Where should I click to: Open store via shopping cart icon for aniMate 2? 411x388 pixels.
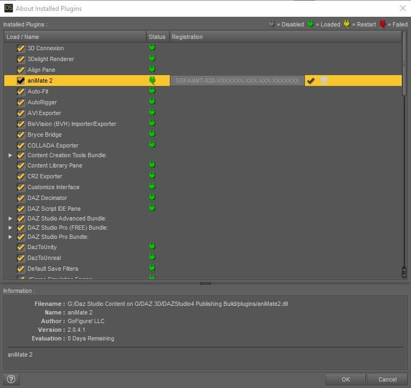324,81
